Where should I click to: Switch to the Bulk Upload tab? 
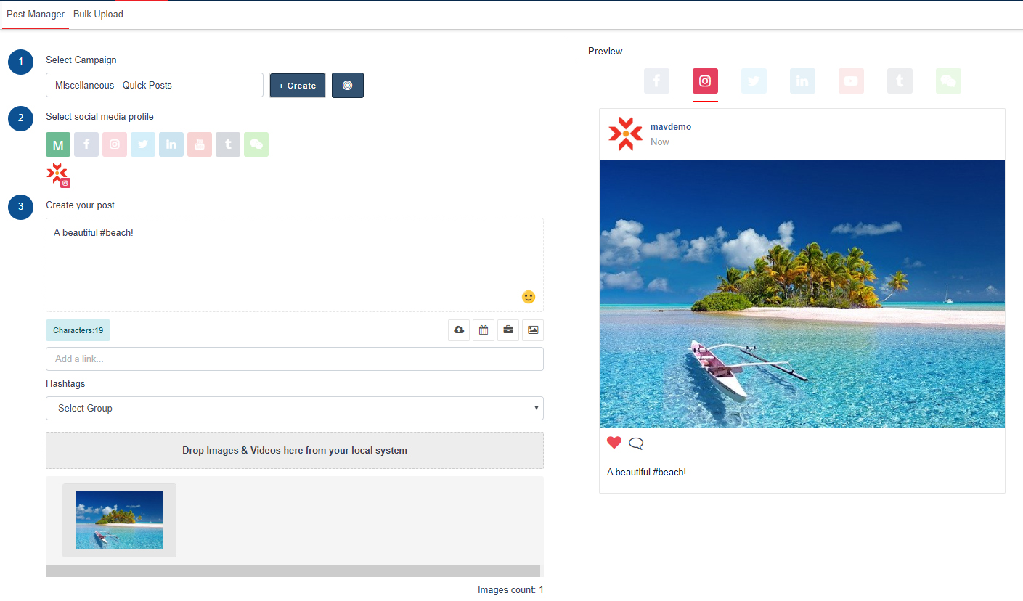[98, 15]
